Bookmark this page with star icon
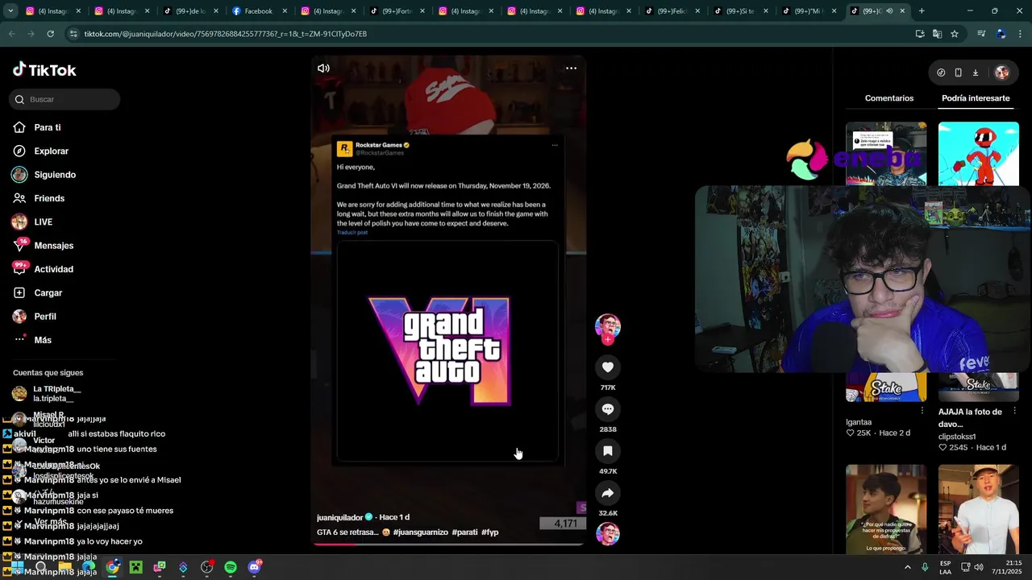This screenshot has height=580, width=1032. click(955, 34)
